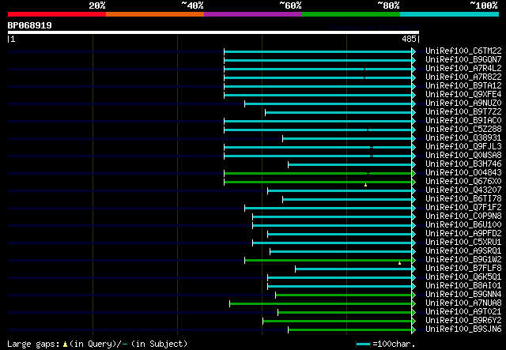The width and height of the screenshot is (506, 350).
Task: Click the Large gaps legend text
Action: pos(33,344)
